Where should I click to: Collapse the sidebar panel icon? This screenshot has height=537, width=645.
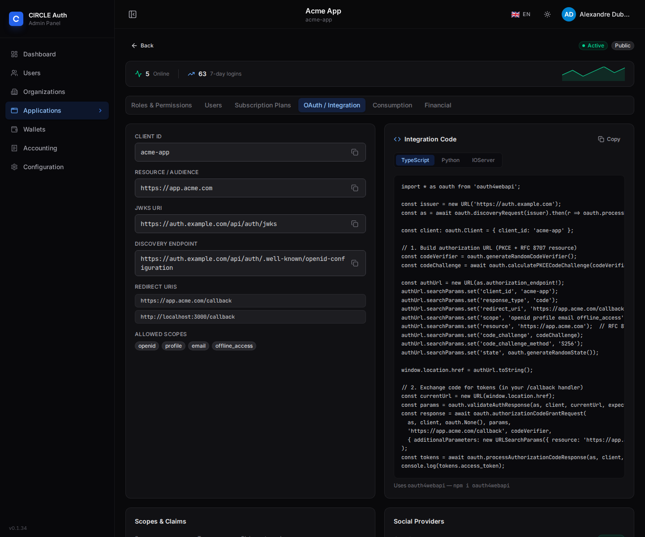[x=133, y=14]
